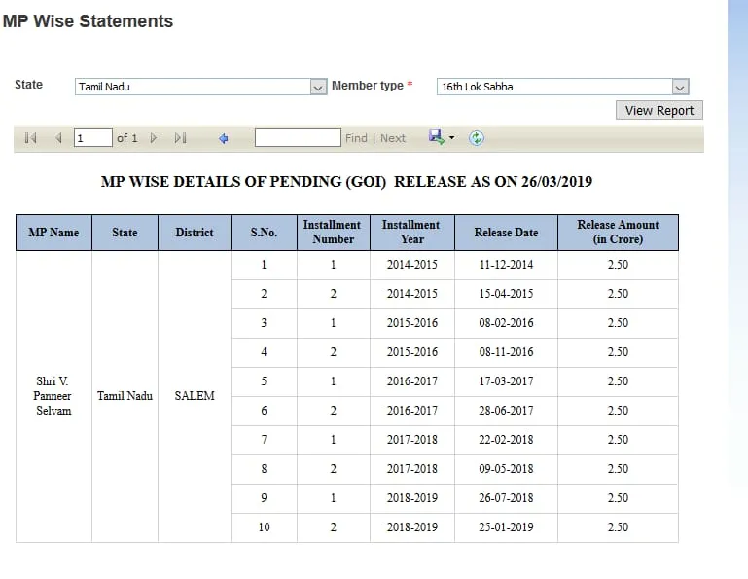Click release date 28-06-2017
This screenshot has height=579, width=748.
tap(506, 411)
